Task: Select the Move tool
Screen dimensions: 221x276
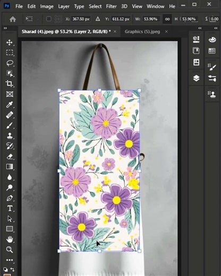Action: click(x=10, y=42)
